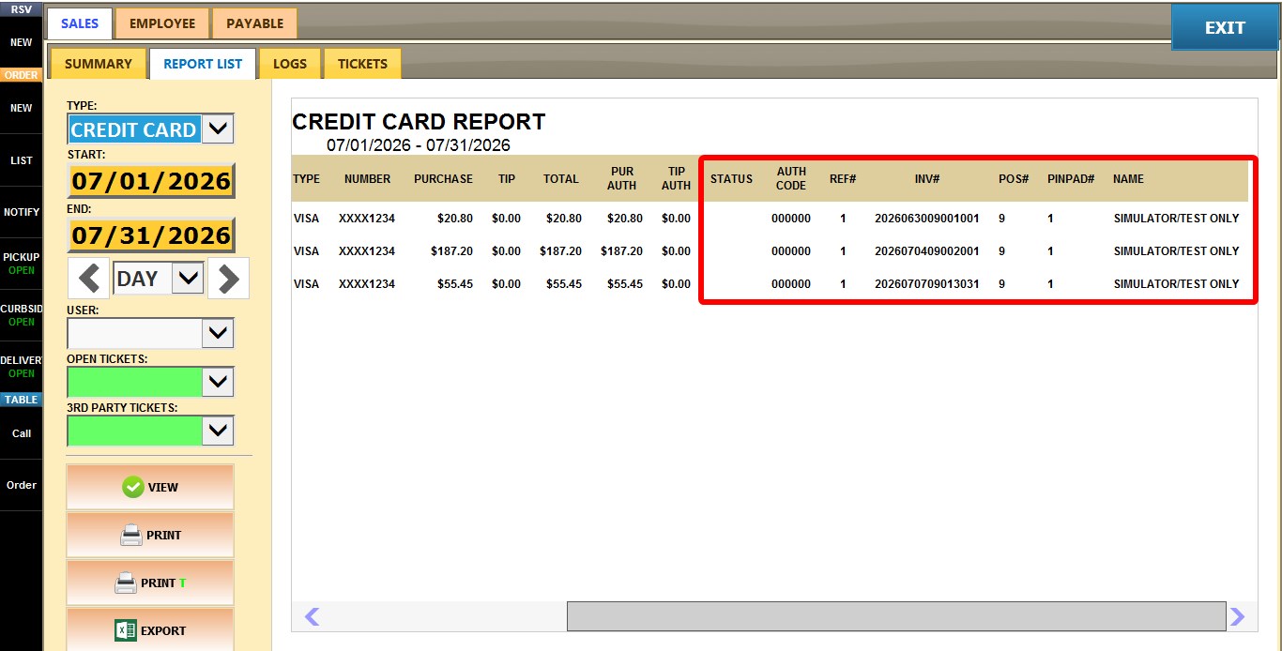Open the TICKETS tab

pyautogui.click(x=362, y=64)
